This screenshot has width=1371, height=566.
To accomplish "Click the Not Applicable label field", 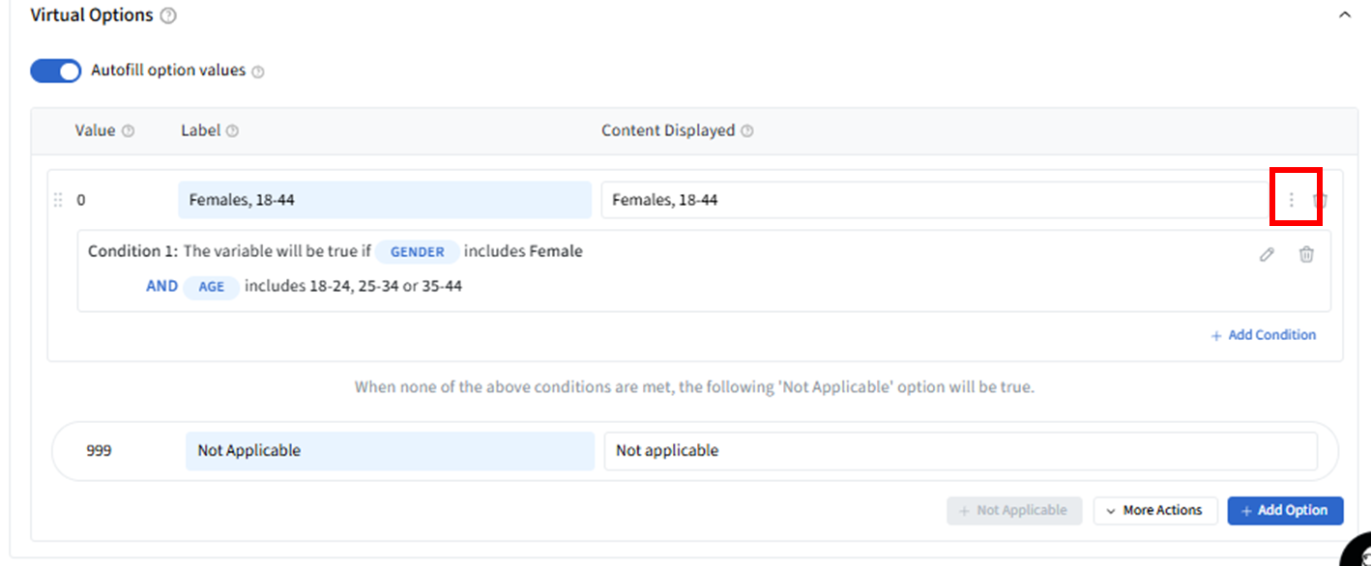I will (390, 450).
